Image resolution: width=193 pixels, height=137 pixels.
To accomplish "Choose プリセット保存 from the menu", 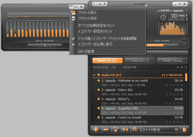I will point(108,18).
